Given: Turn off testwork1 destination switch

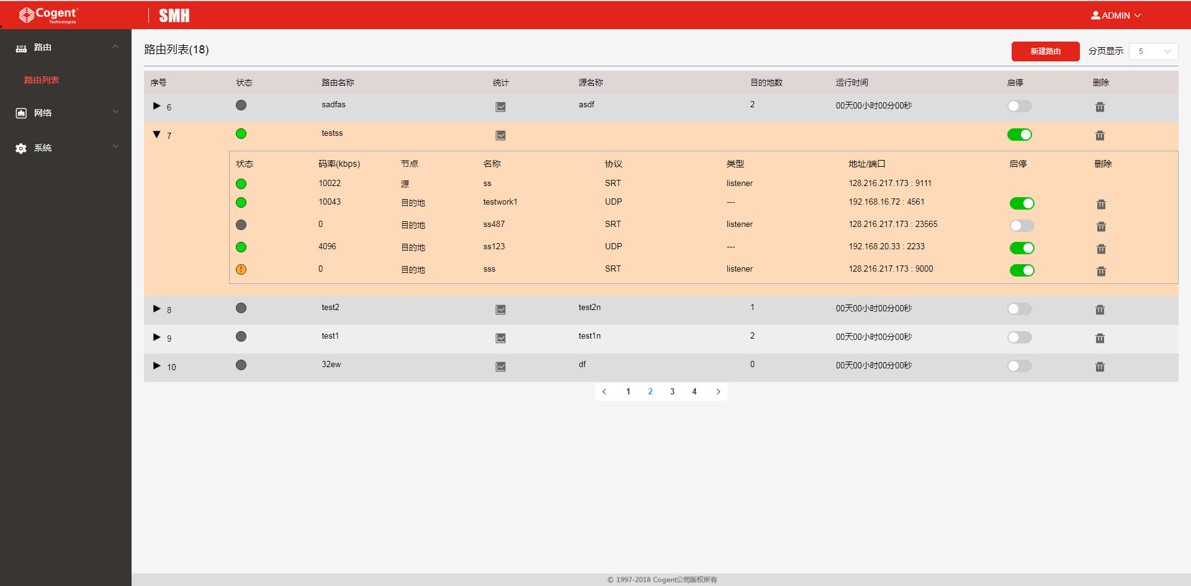Looking at the screenshot, I should point(1022,203).
